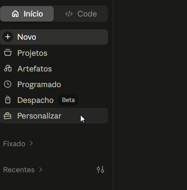Viewport: 187px width, 190px height.
Task: Expand the Fixado section chevron
Action: [x=31, y=143]
